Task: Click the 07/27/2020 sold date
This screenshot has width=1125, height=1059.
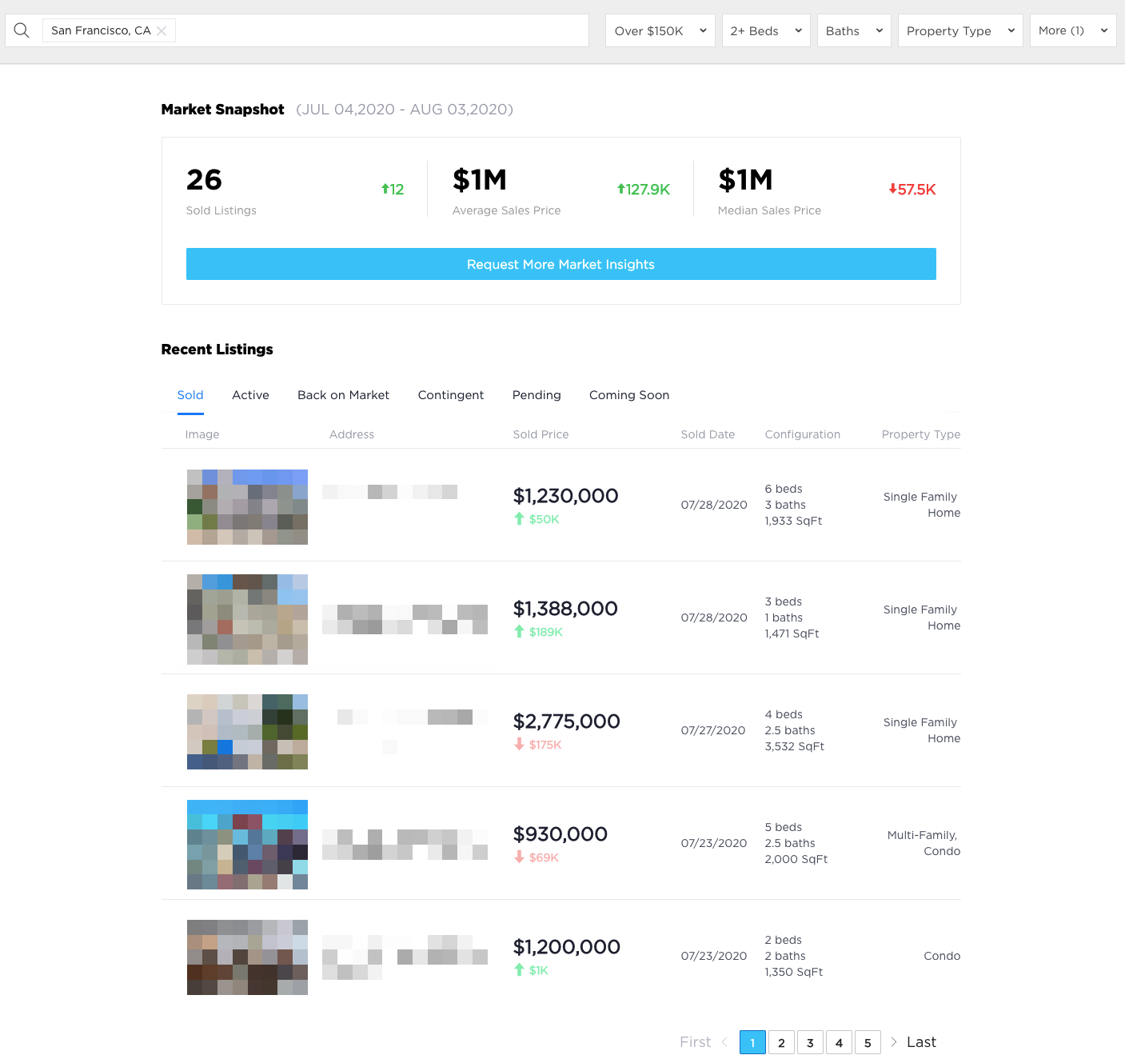Action: (713, 730)
